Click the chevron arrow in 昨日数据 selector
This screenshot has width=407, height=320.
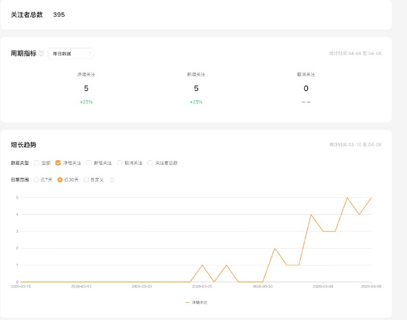point(90,53)
